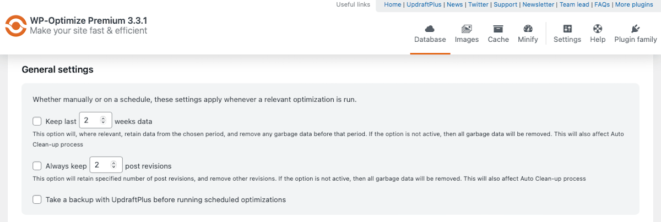Image resolution: width=661 pixels, height=222 pixels.
Task: Enable the Always keep post revisions checkbox
Action: 37,165
